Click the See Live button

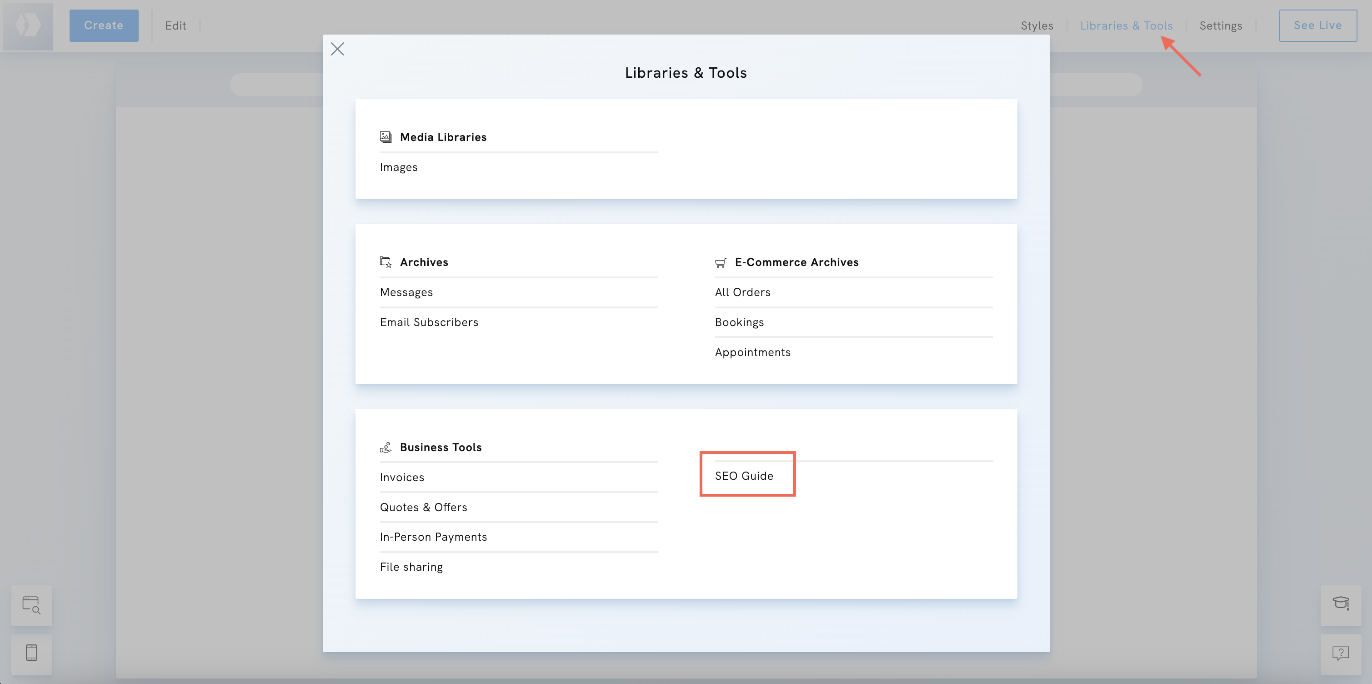click(x=1317, y=25)
